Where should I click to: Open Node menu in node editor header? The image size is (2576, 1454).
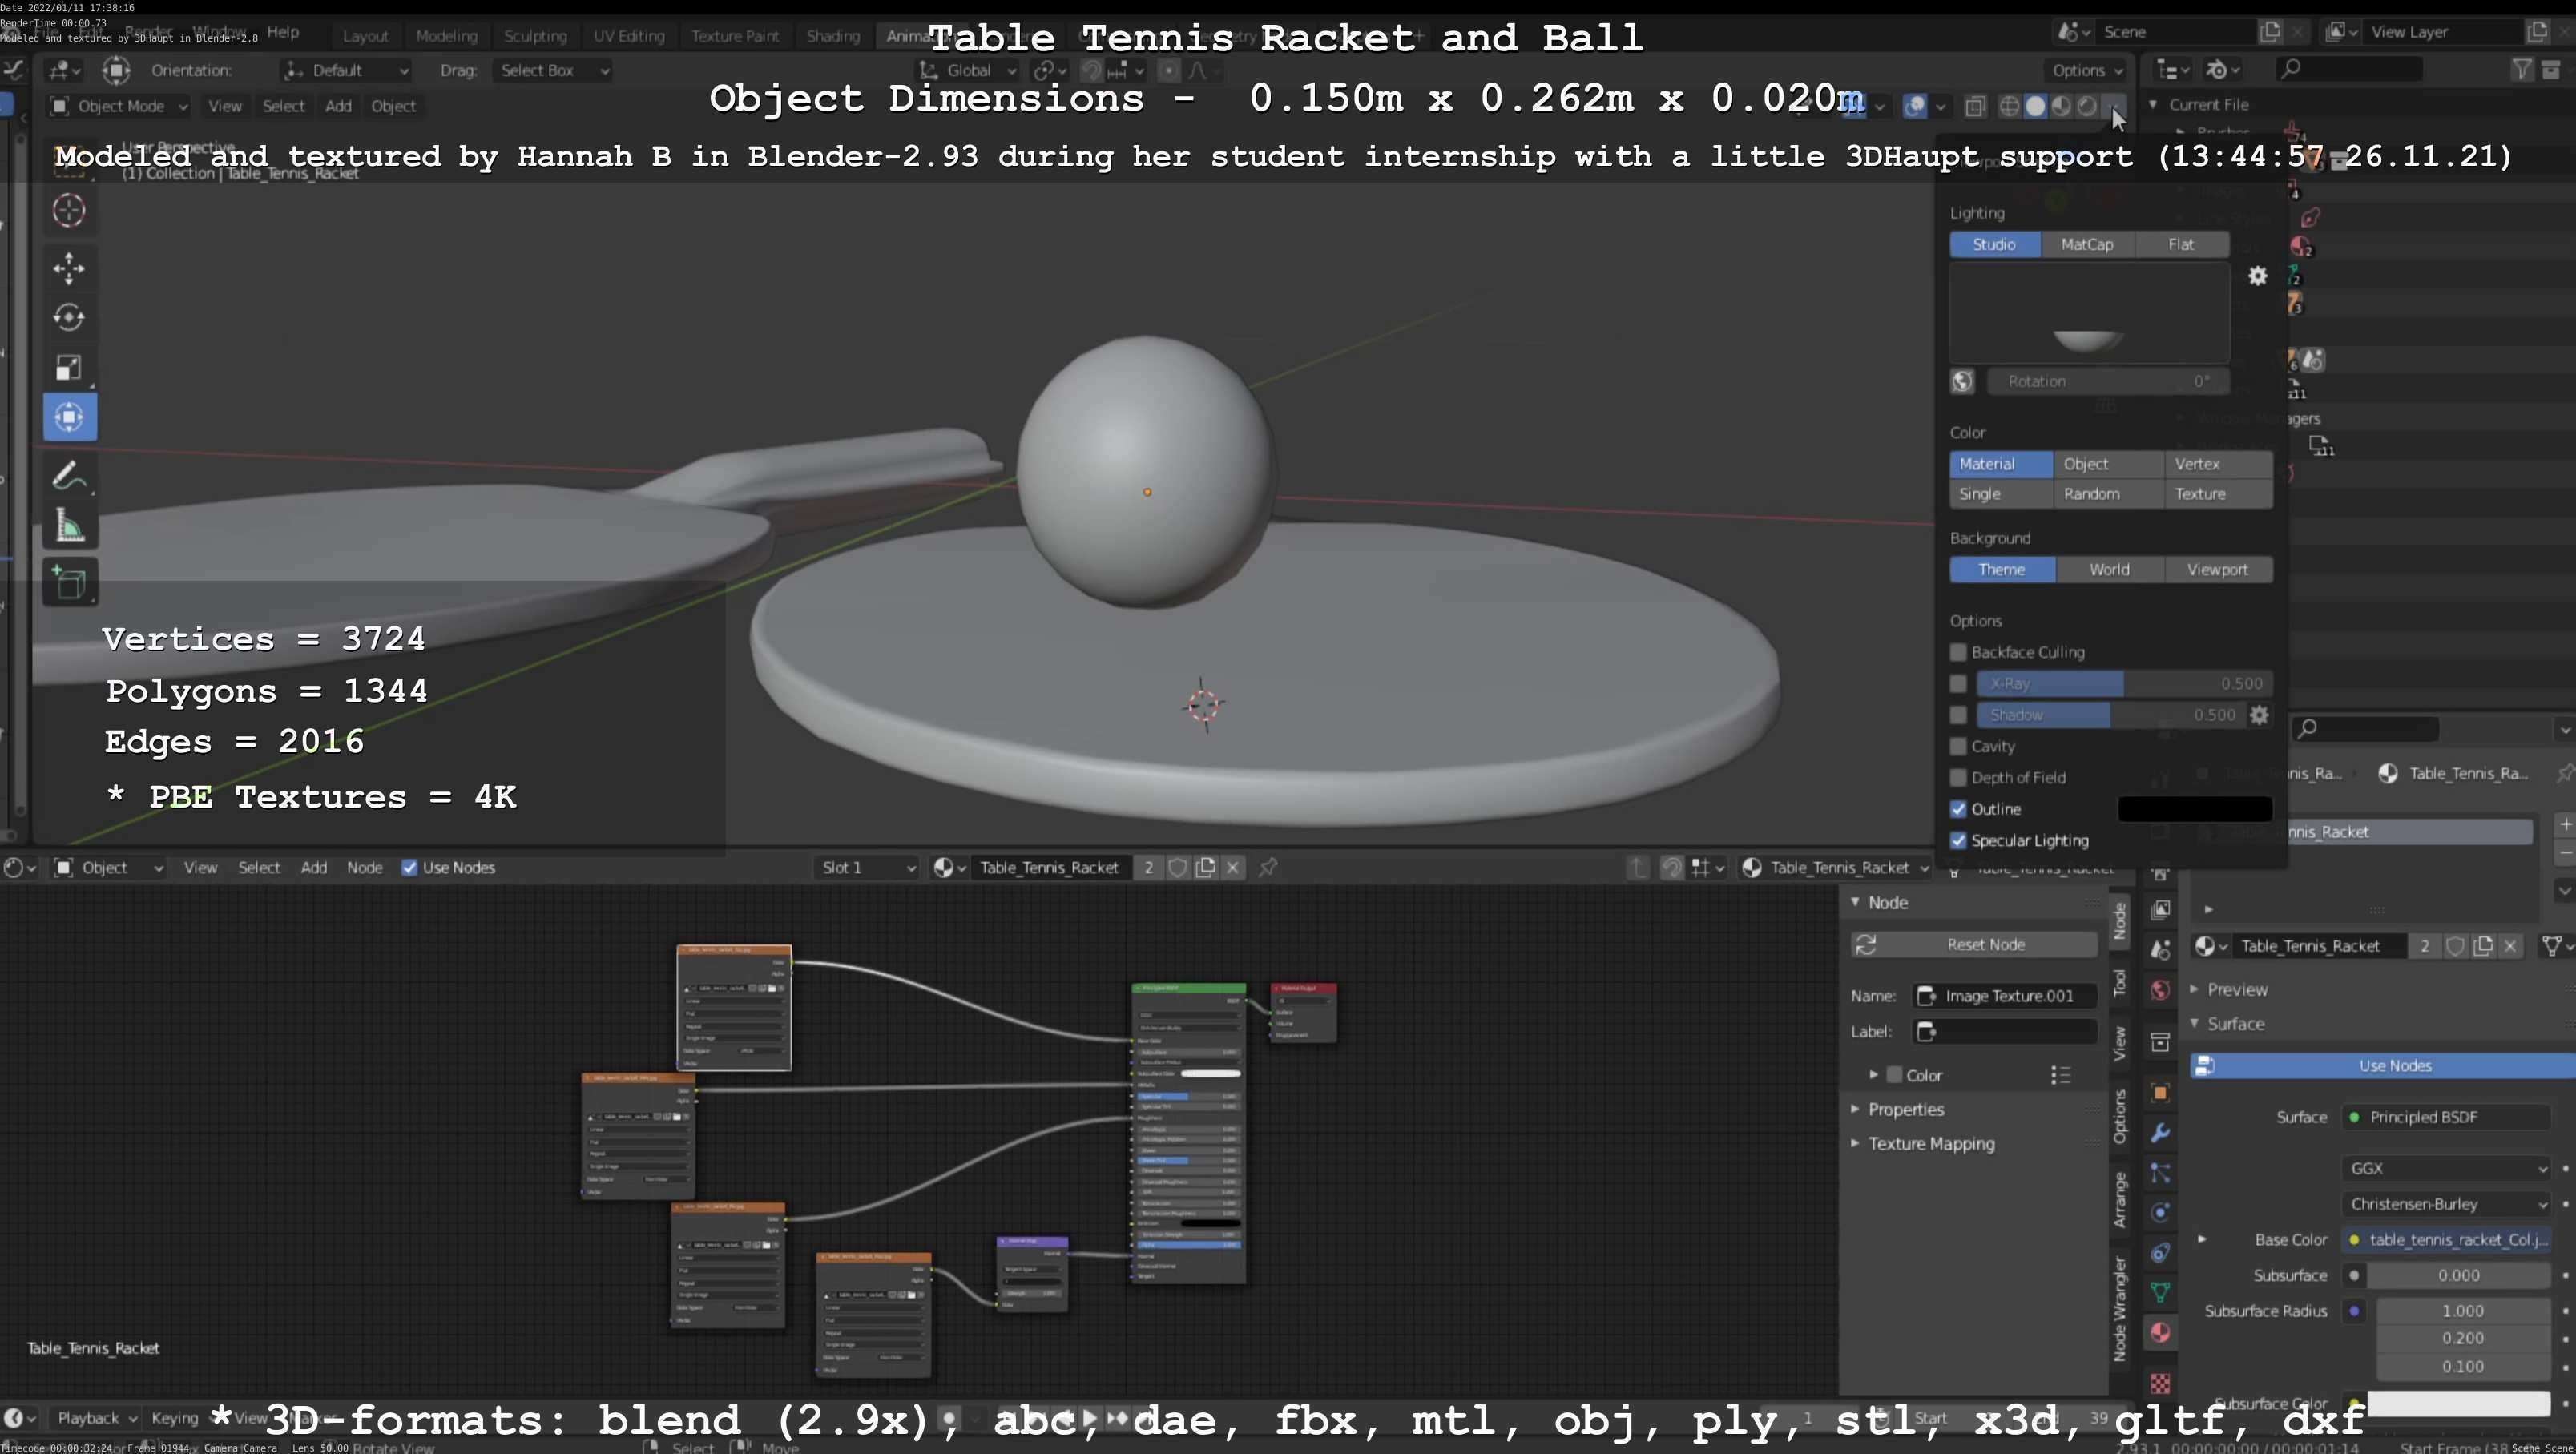pyautogui.click(x=364, y=867)
